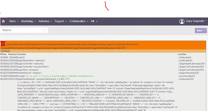208x111 pixels.
Task: Open the Support menu
Action: pyautogui.click(x=61, y=21)
